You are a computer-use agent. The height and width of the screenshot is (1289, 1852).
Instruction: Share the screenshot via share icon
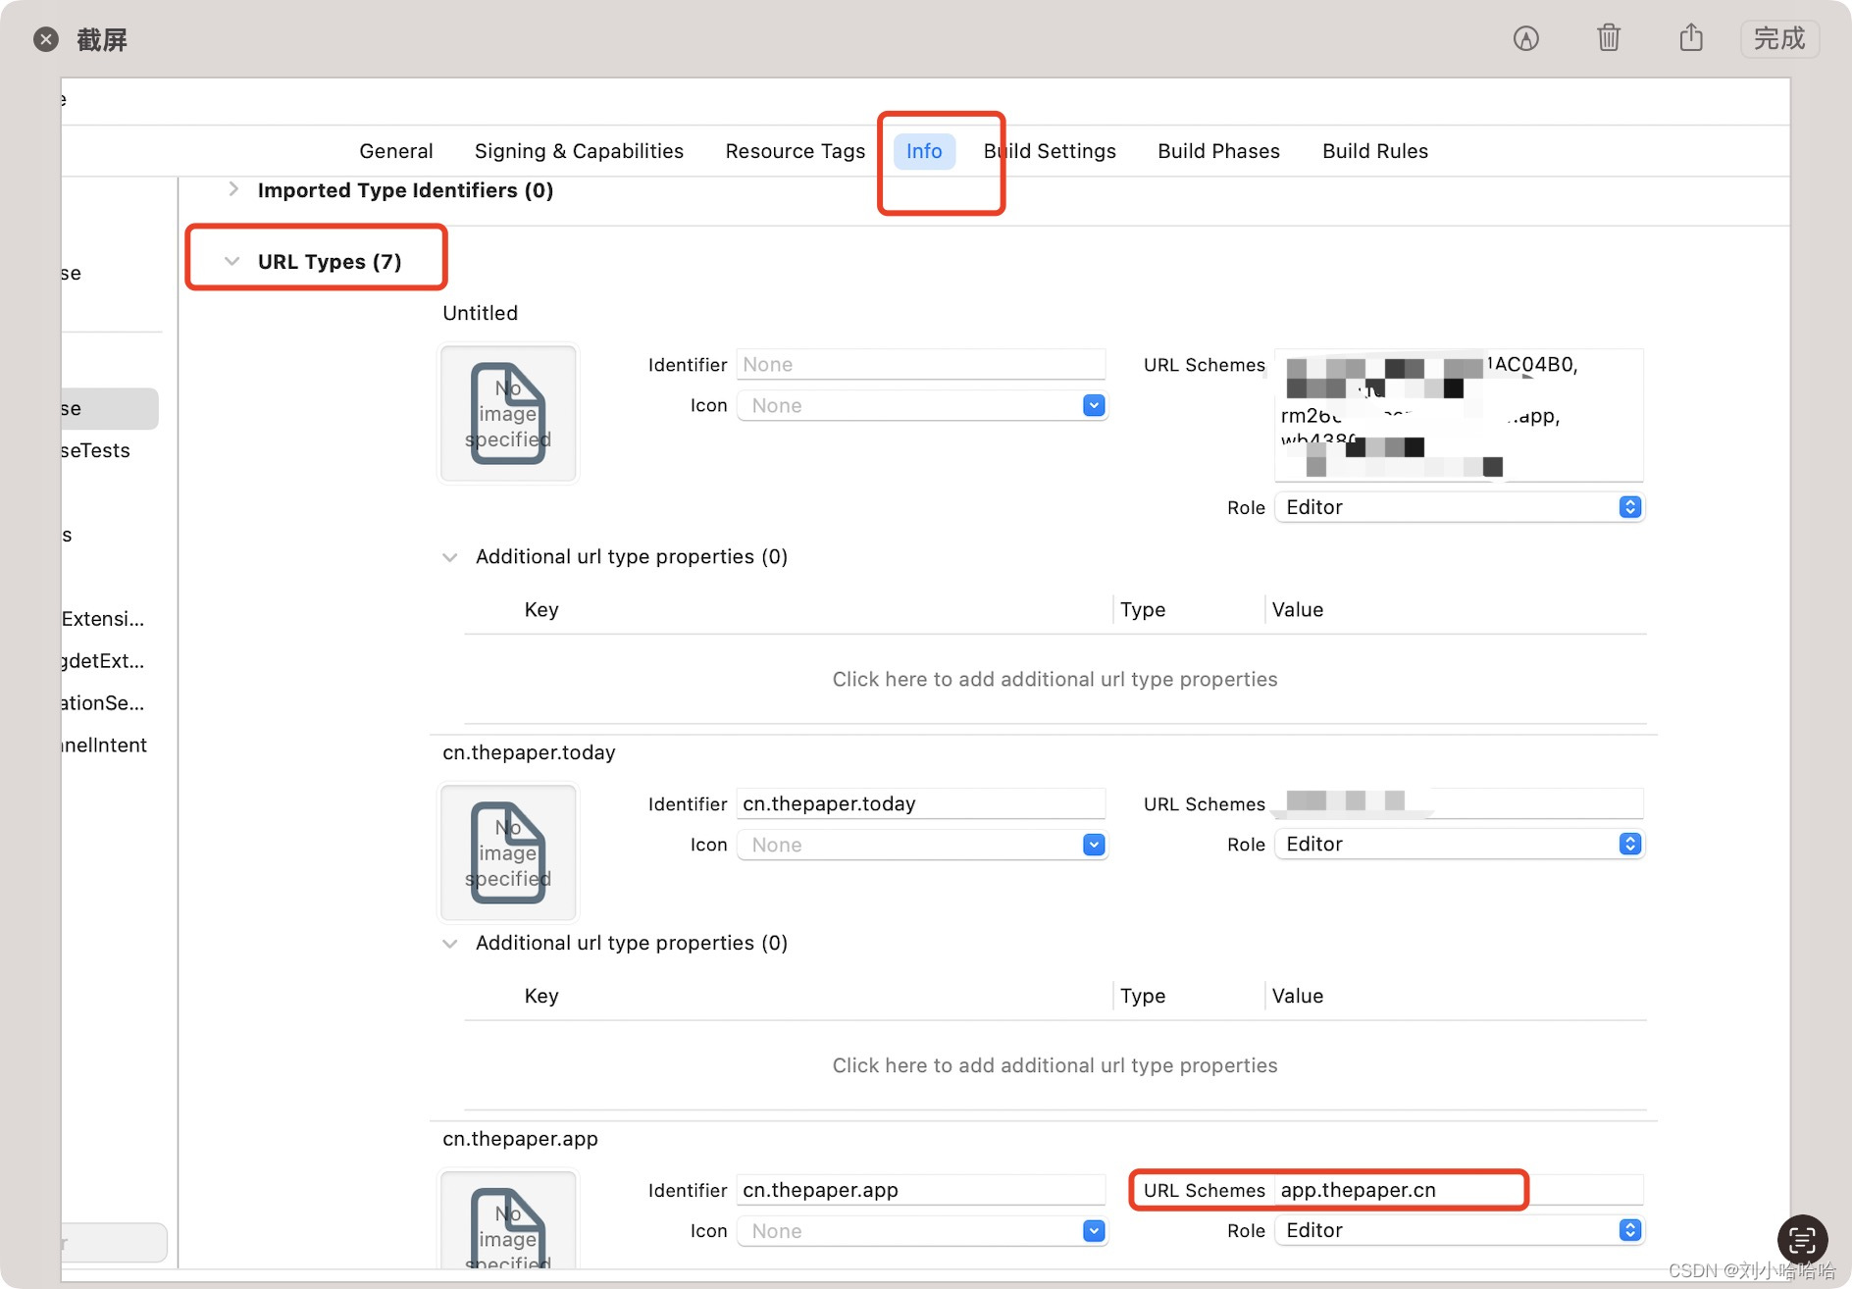tap(1691, 37)
